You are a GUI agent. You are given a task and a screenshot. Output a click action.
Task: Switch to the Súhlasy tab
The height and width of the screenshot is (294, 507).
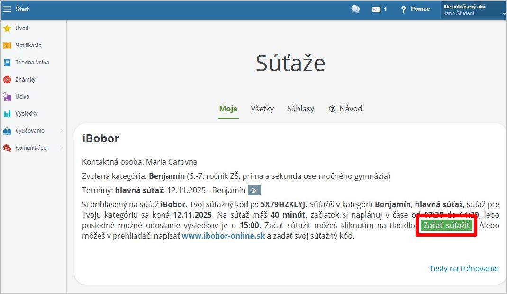coord(300,109)
